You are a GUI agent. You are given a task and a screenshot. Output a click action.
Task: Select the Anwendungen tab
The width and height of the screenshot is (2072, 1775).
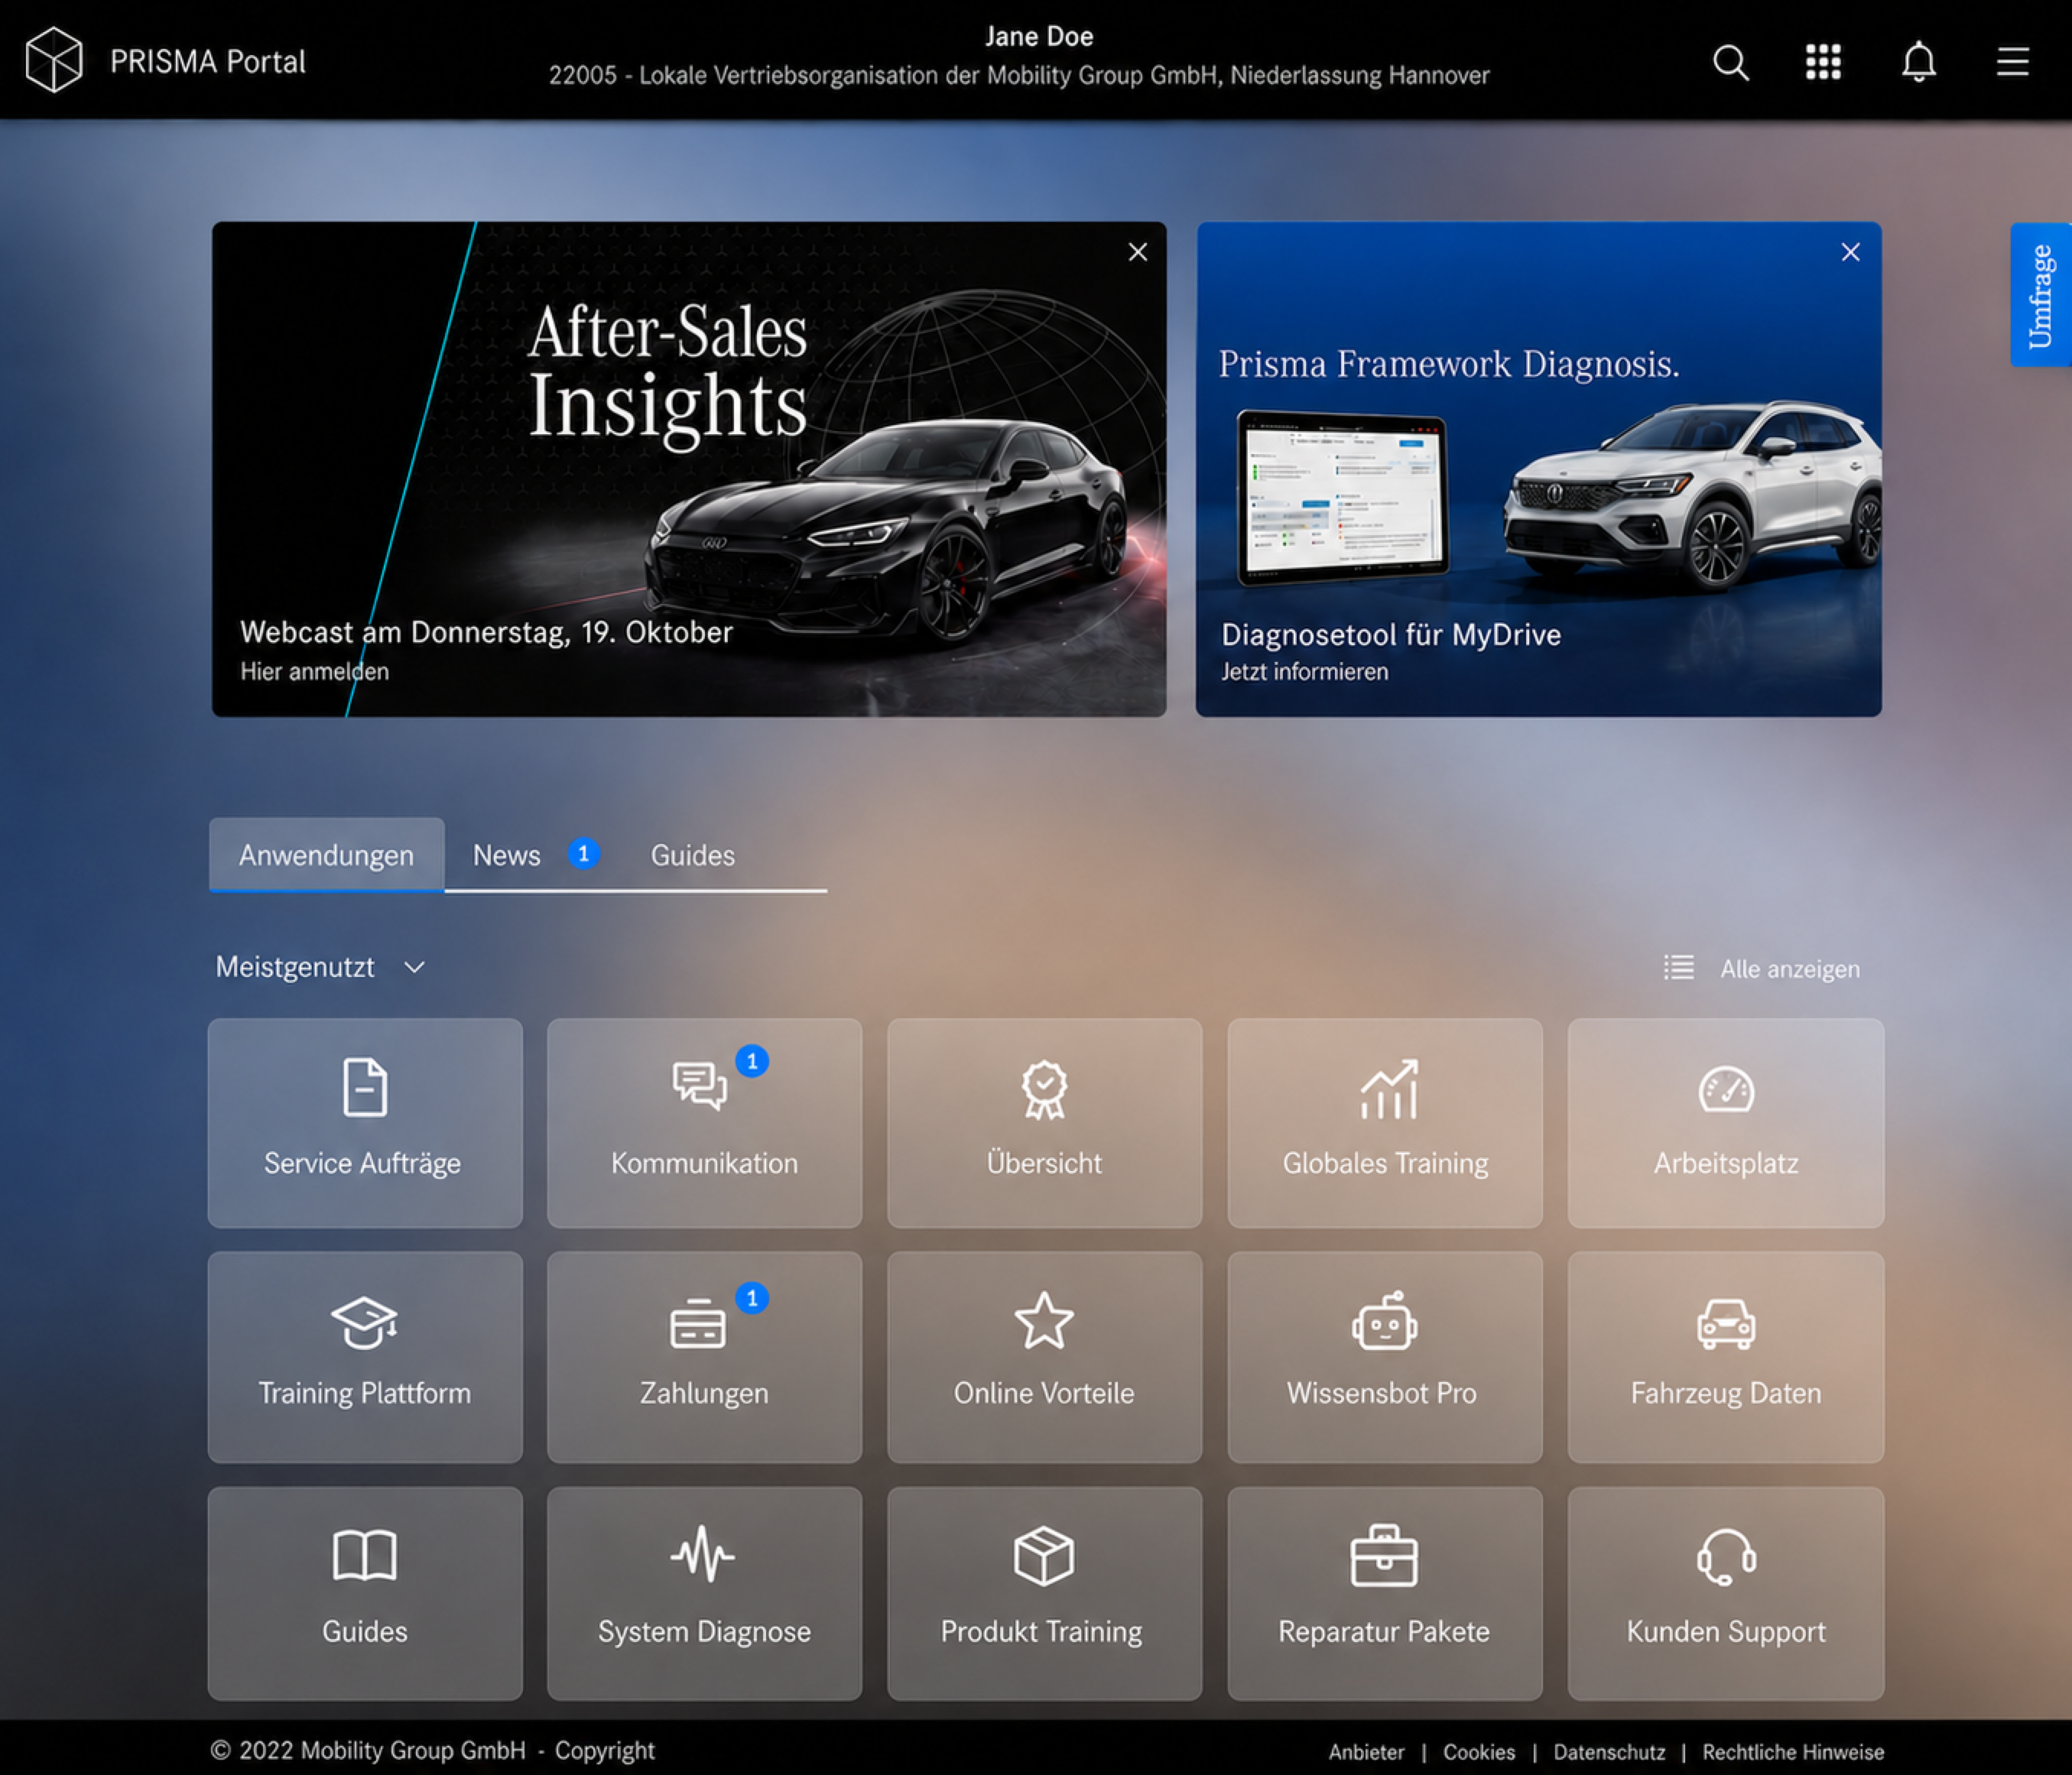pos(326,855)
